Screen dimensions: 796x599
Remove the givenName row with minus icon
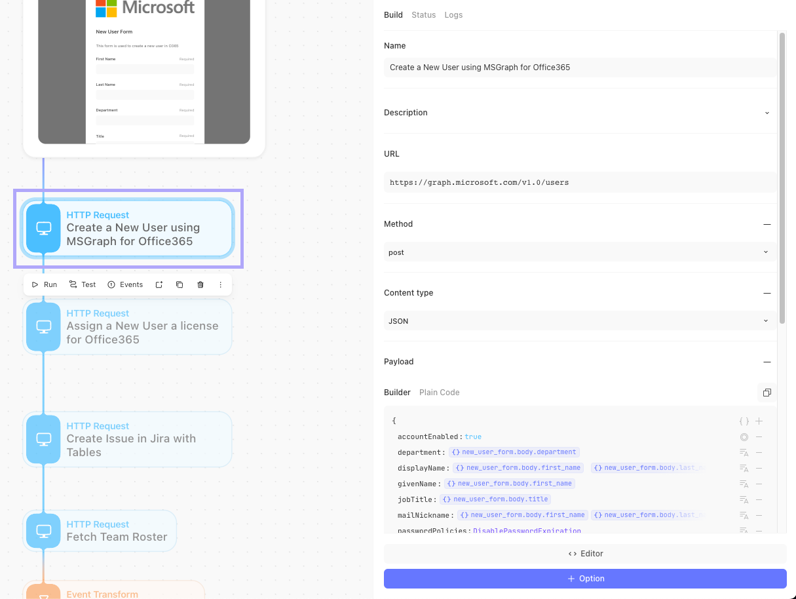pos(759,484)
